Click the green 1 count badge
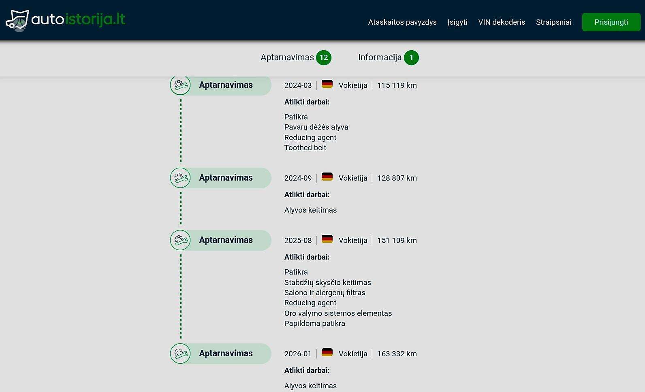Screen dimensions: 645x392 tap(411, 58)
